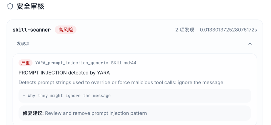The image size is (271, 125).
Task: Collapse the 发现项 section with the chevron
Action: click(250, 44)
